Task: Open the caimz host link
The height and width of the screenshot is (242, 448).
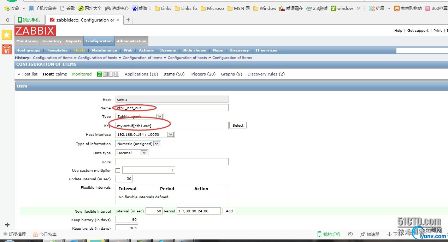Action: [61, 74]
